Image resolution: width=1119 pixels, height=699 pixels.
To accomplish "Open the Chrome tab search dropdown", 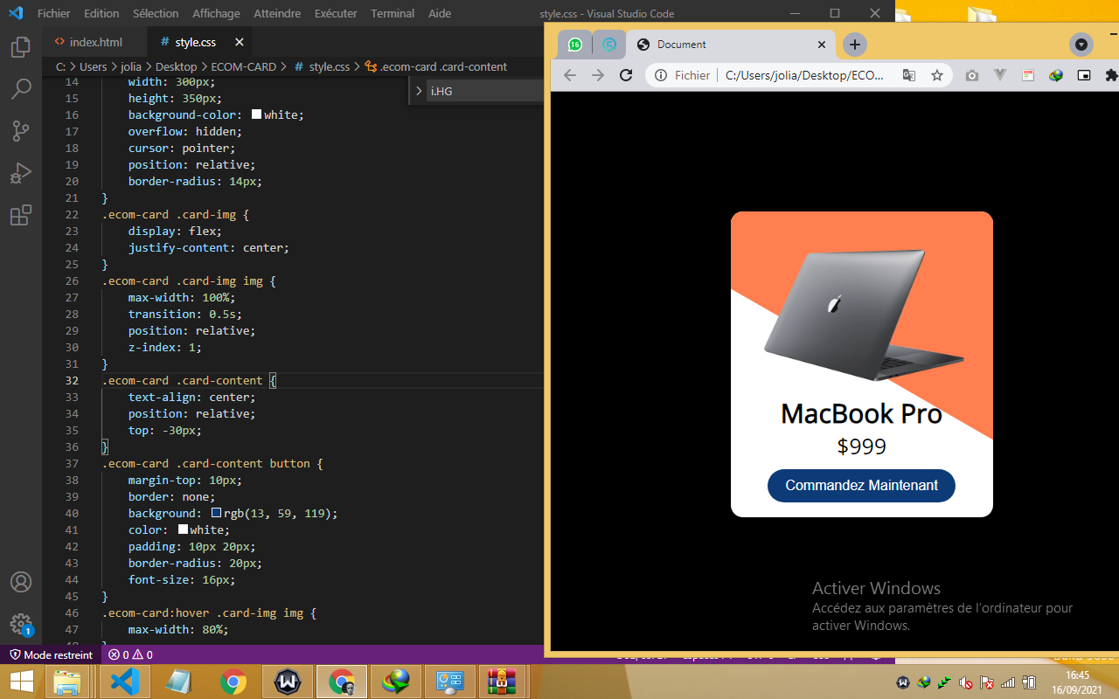I will pyautogui.click(x=1081, y=45).
